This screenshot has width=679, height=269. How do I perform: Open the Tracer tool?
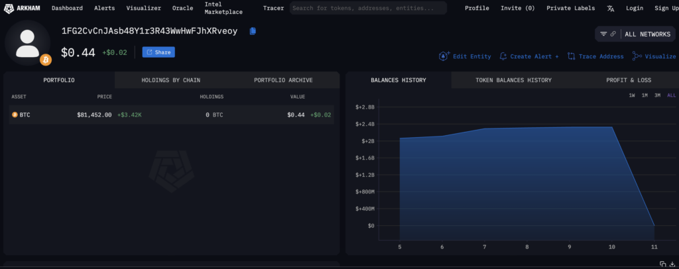274,8
